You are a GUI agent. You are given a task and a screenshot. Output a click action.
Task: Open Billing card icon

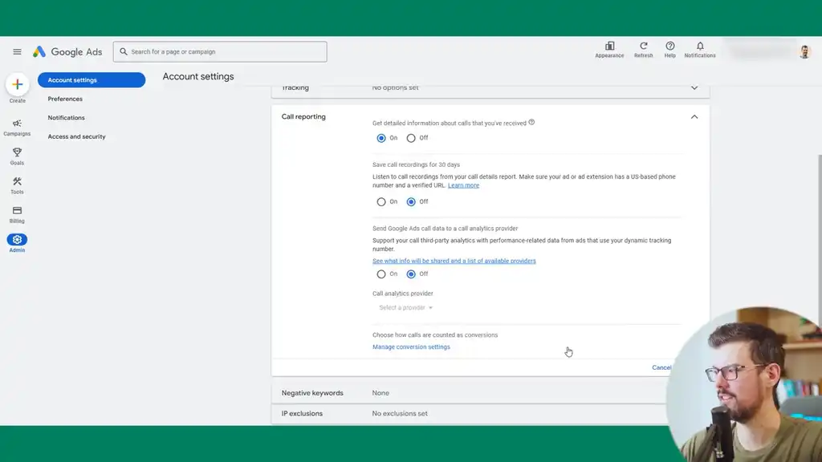(17, 211)
